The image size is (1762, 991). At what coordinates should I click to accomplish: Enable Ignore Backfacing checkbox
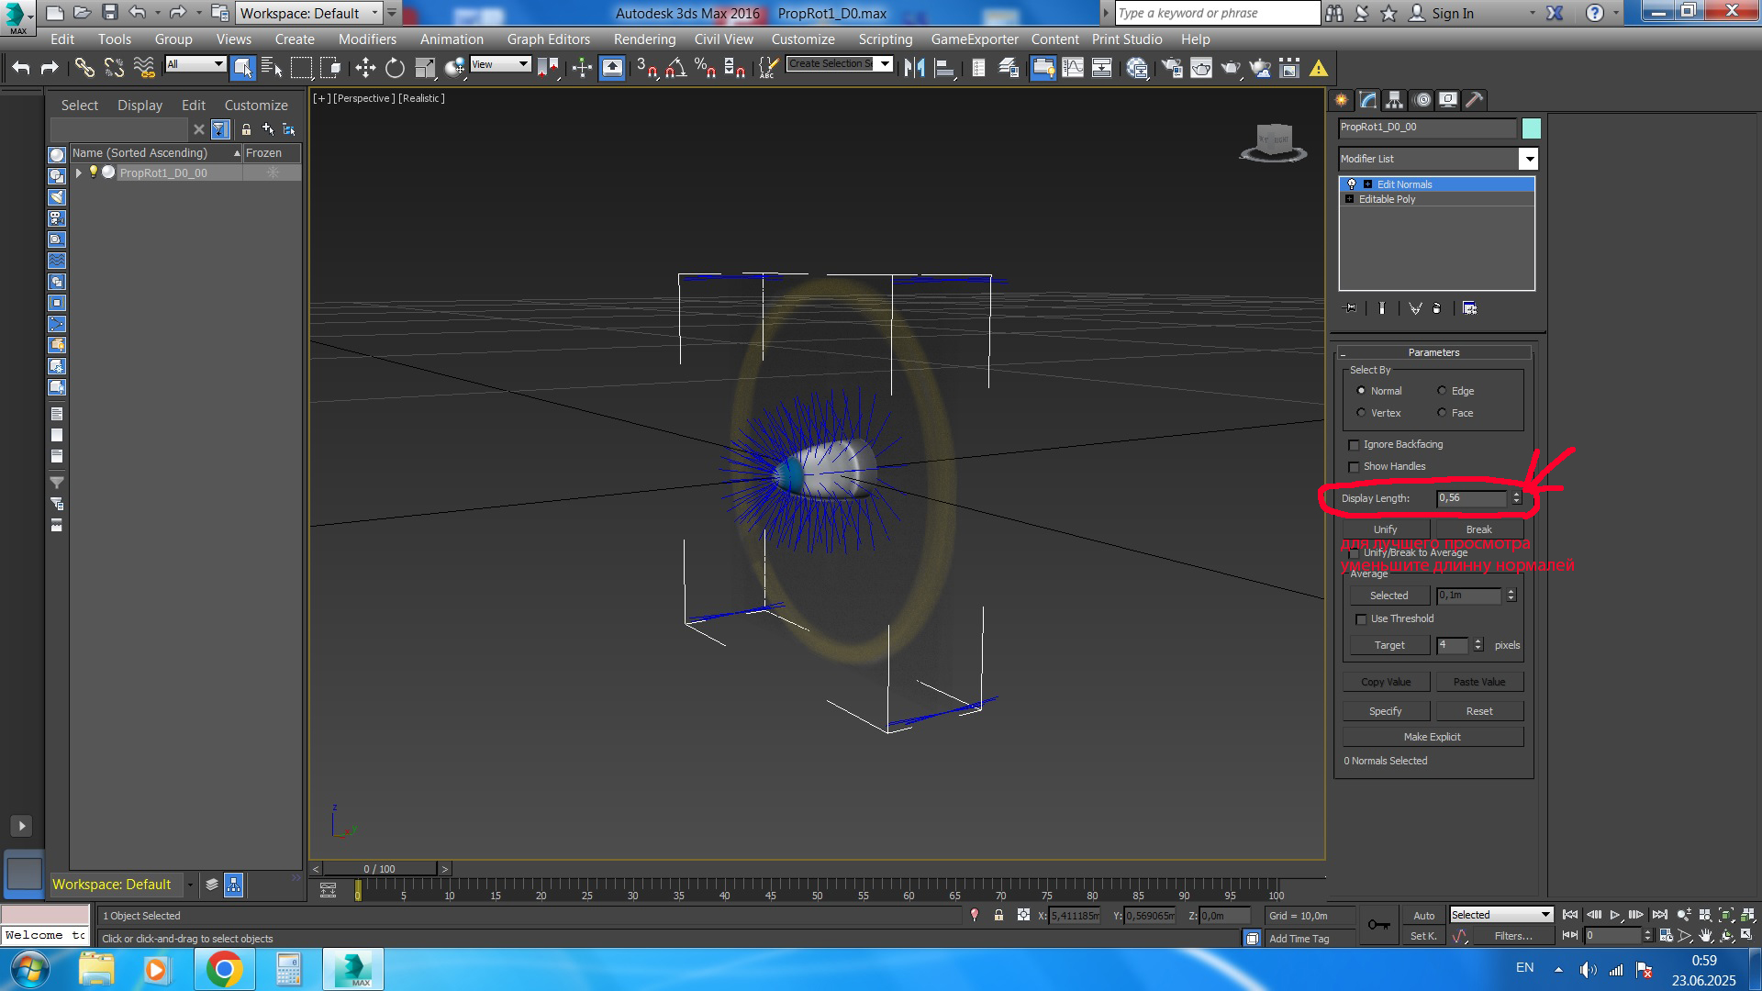[x=1354, y=445]
